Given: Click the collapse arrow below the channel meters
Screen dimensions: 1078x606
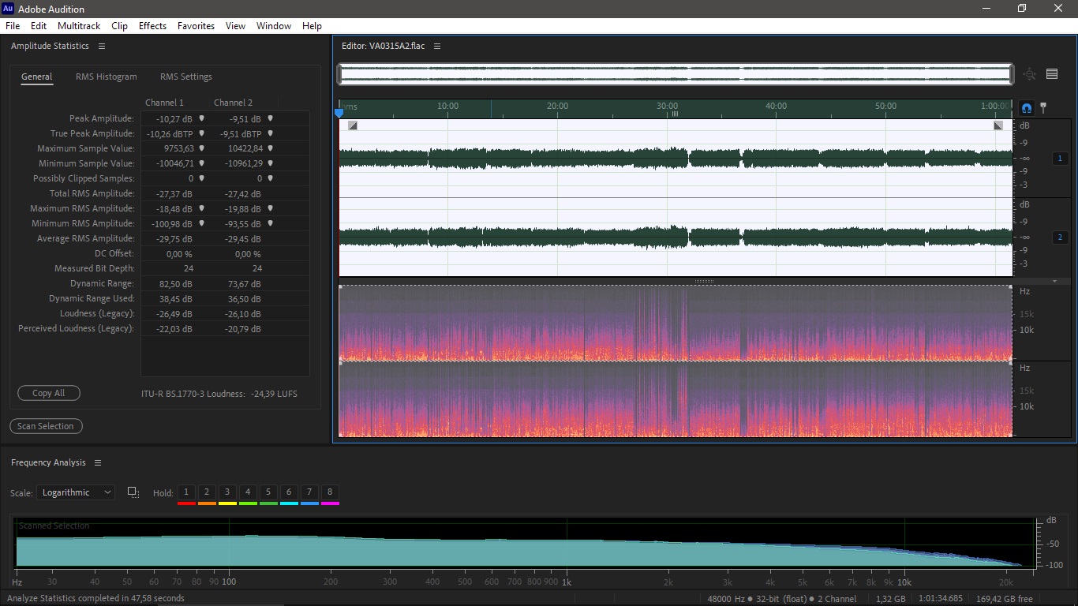Looking at the screenshot, I should pyautogui.click(x=1054, y=281).
